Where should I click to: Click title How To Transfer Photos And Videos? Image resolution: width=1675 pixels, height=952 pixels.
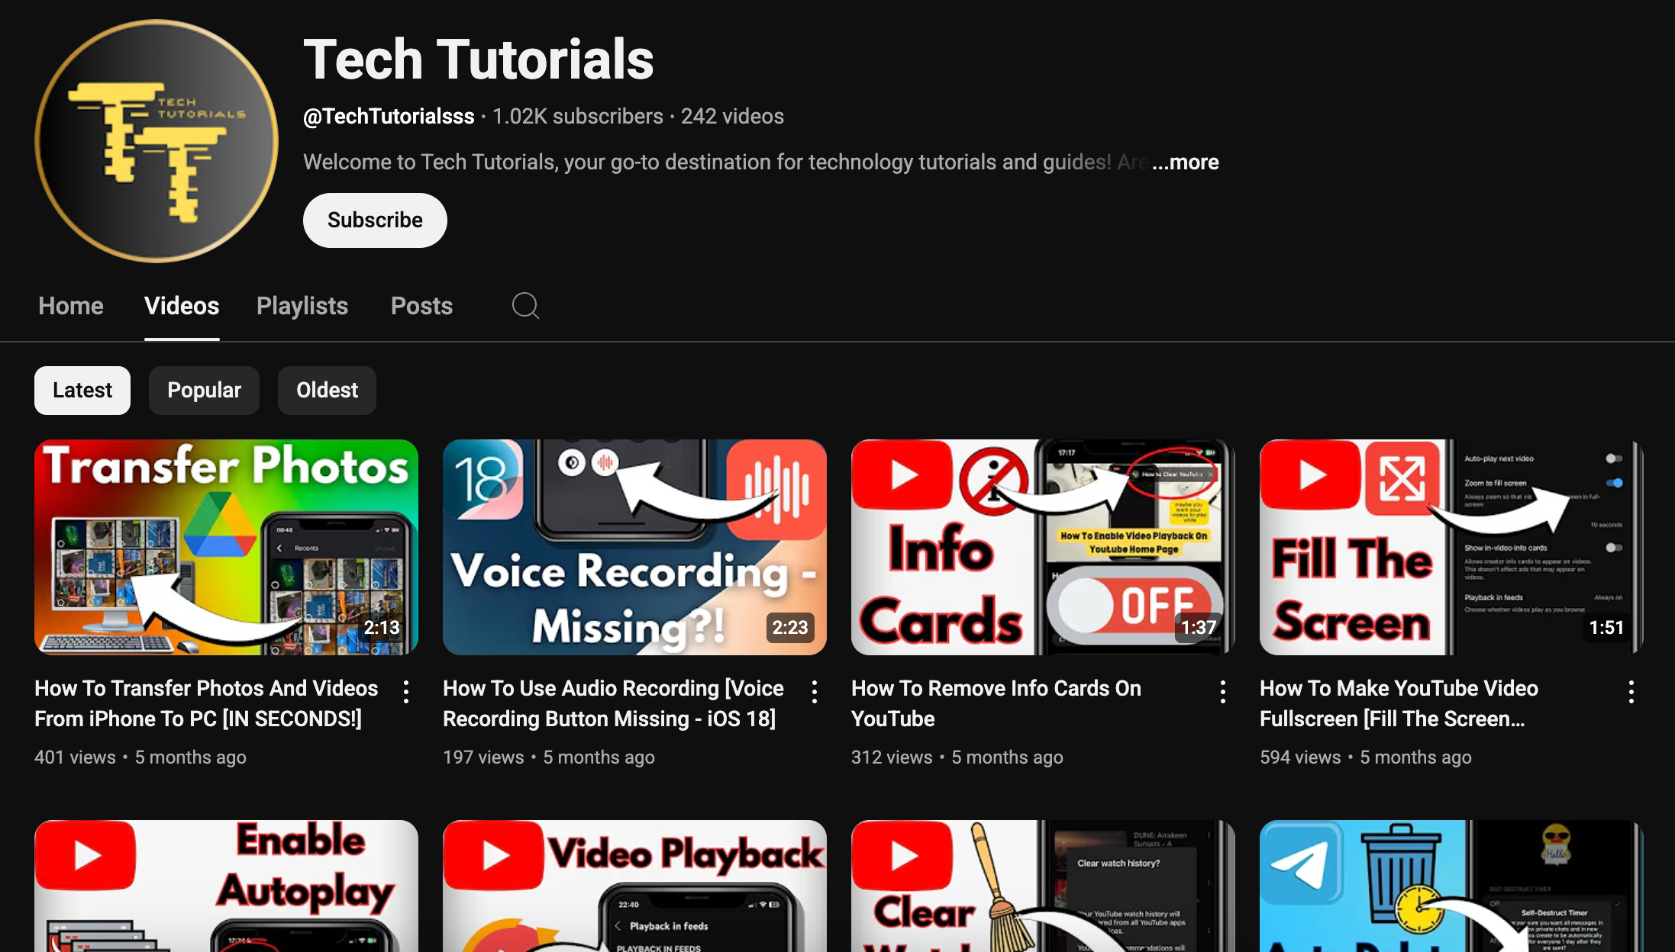[x=206, y=703]
